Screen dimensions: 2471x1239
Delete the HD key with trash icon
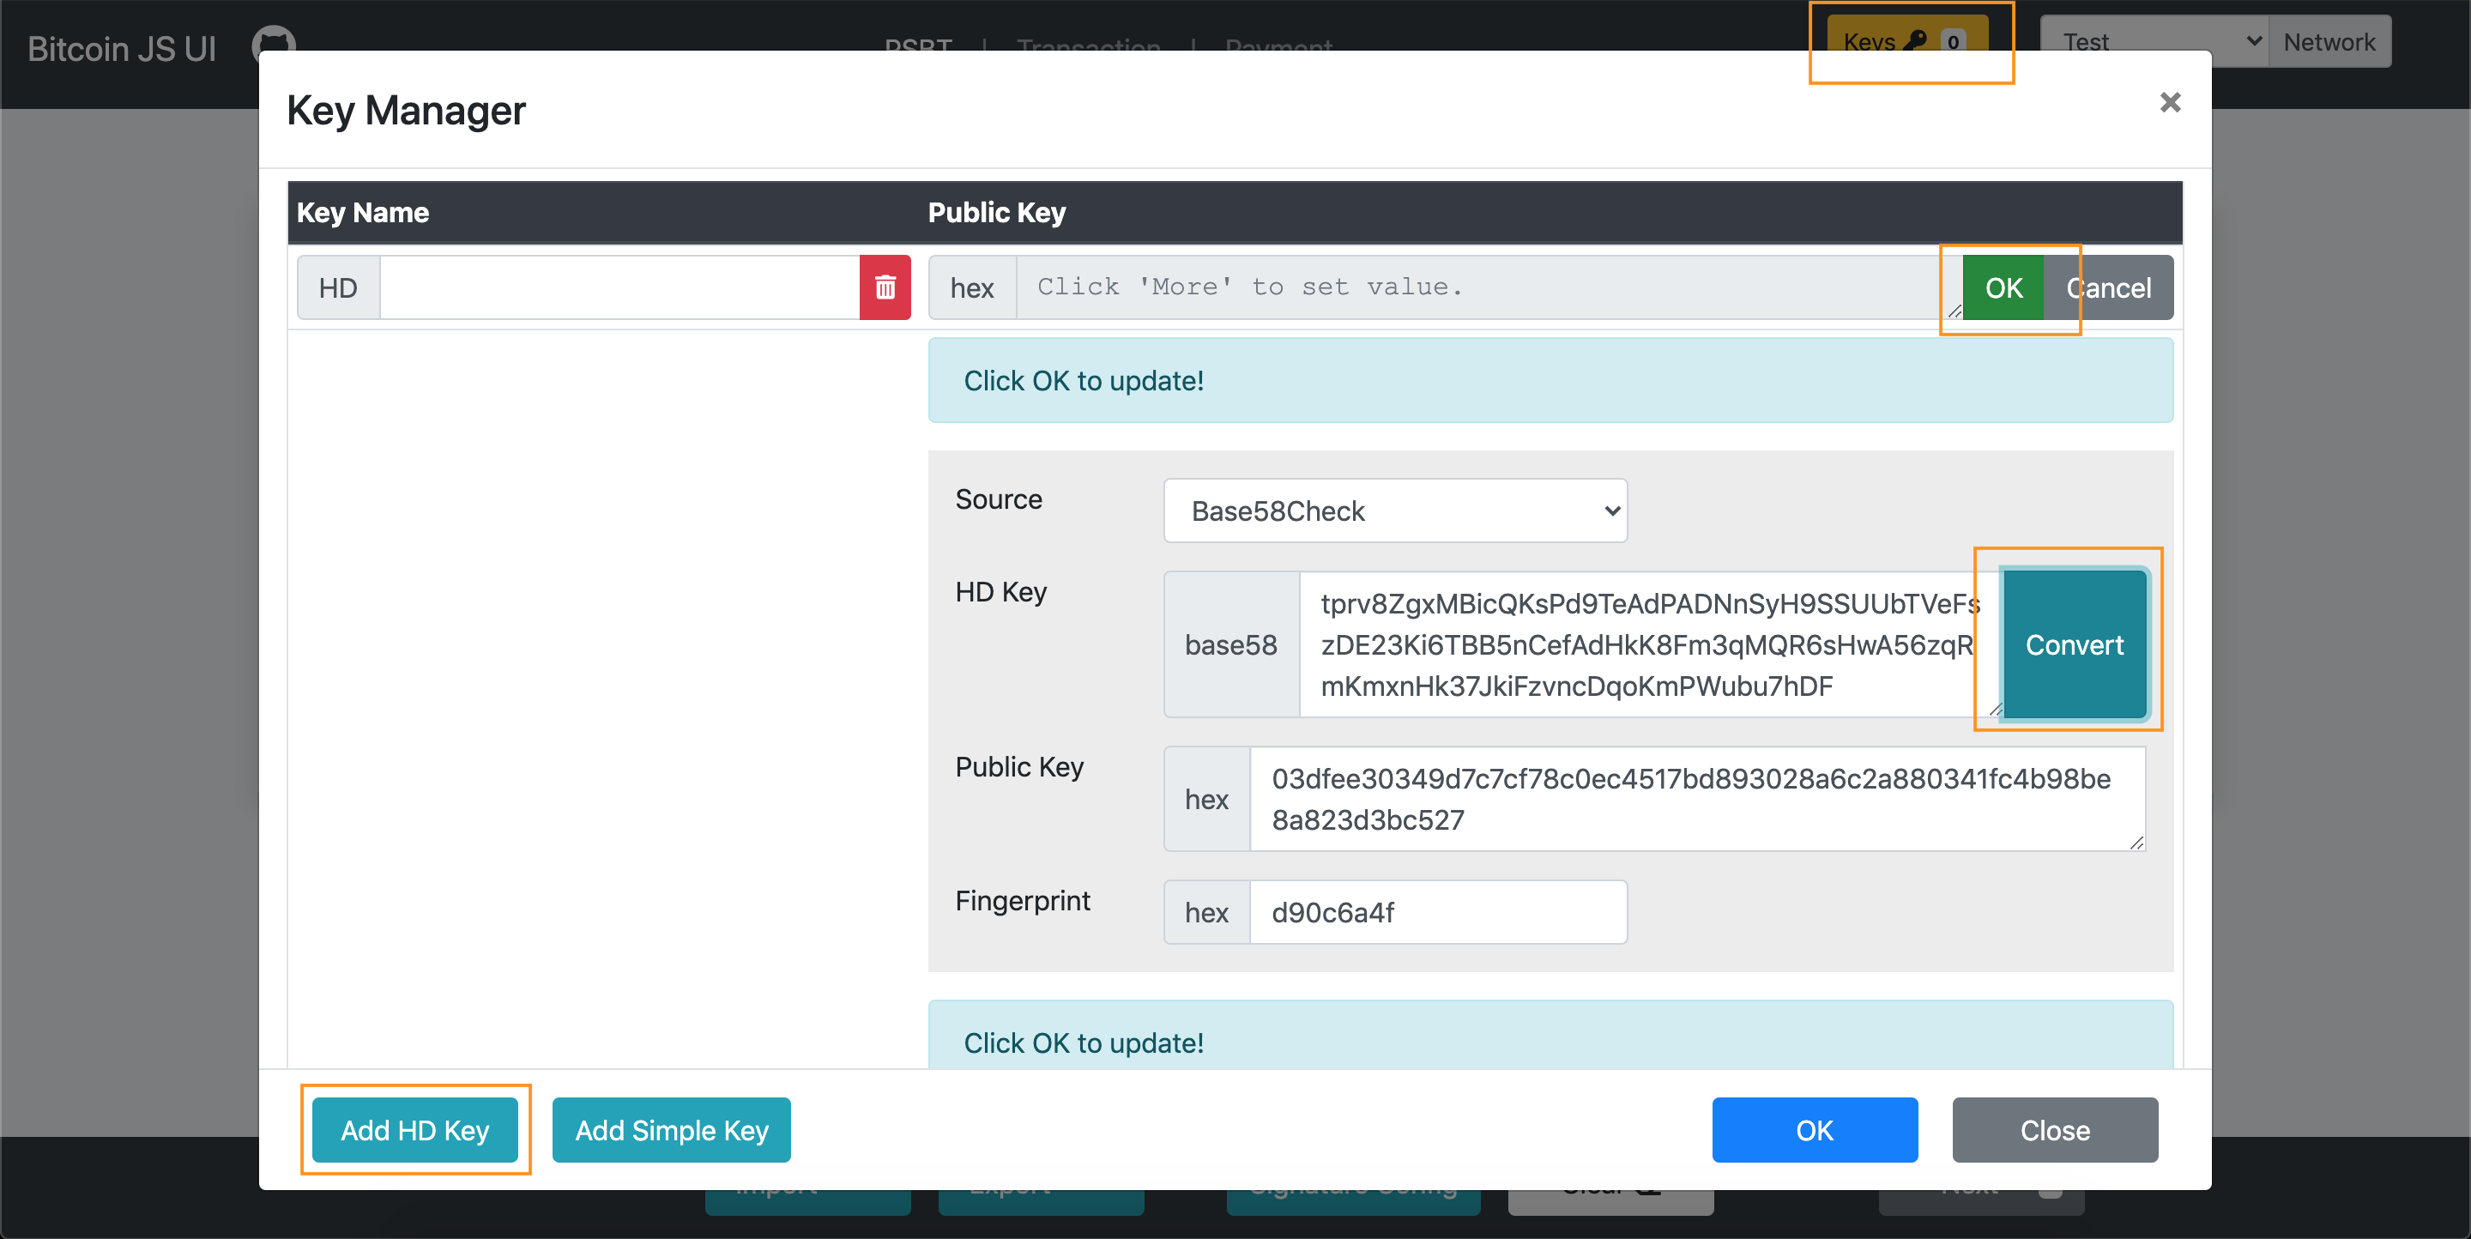[885, 287]
